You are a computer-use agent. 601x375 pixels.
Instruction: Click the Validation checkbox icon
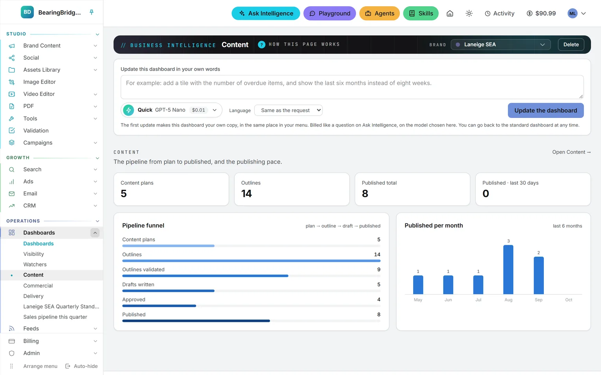(12, 130)
